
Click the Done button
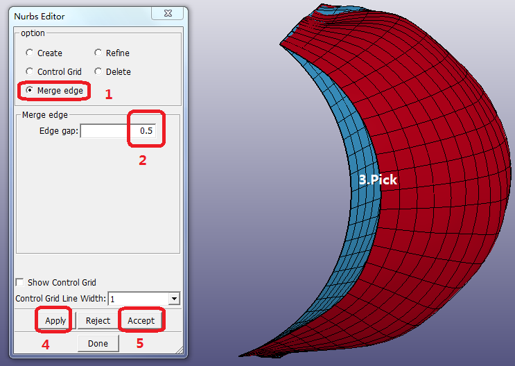[98, 343]
